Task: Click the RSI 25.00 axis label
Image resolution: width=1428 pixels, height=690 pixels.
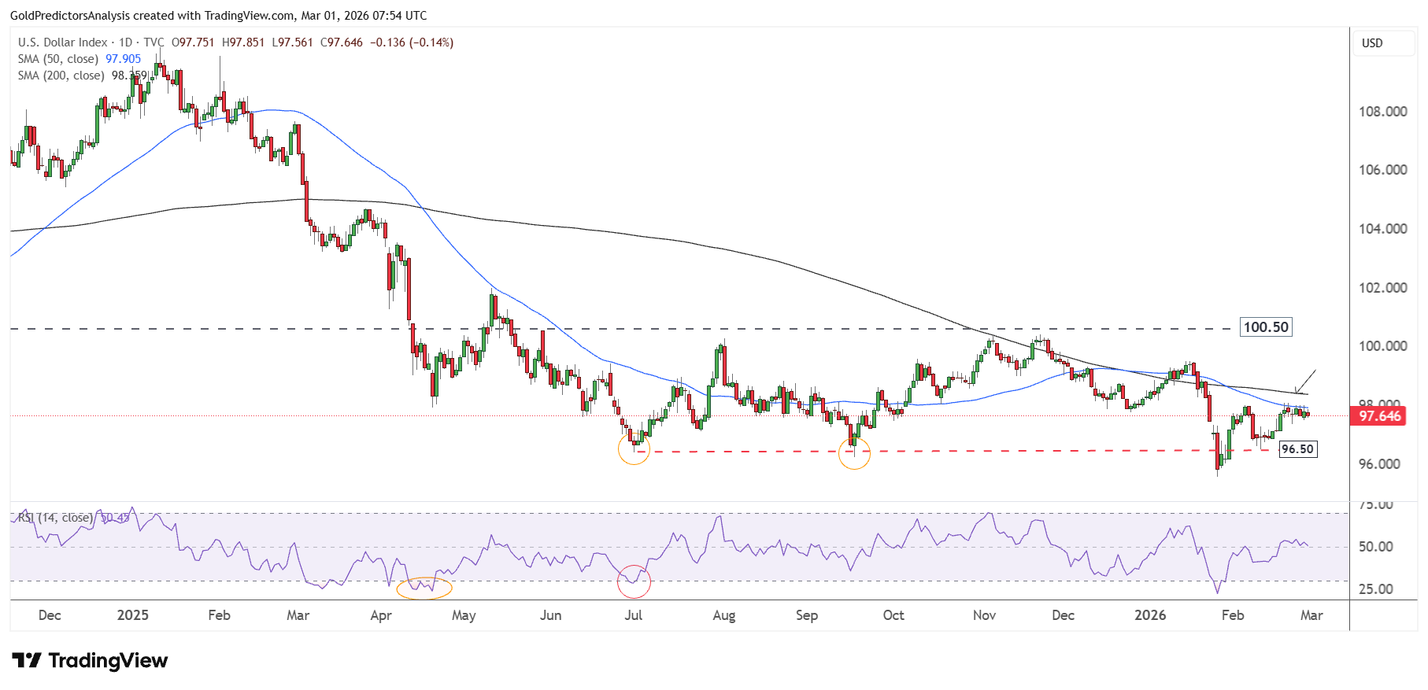Action: [x=1376, y=589]
